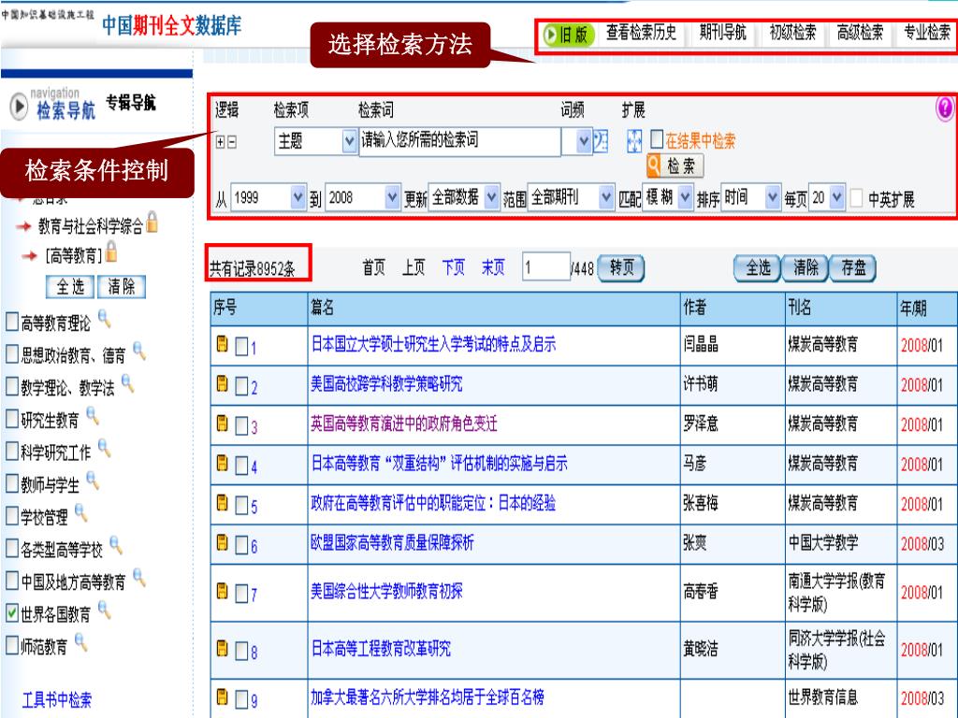The image size is (958, 718).
Task: Open the start year 1999 dropdown
Action: (298, 197)
